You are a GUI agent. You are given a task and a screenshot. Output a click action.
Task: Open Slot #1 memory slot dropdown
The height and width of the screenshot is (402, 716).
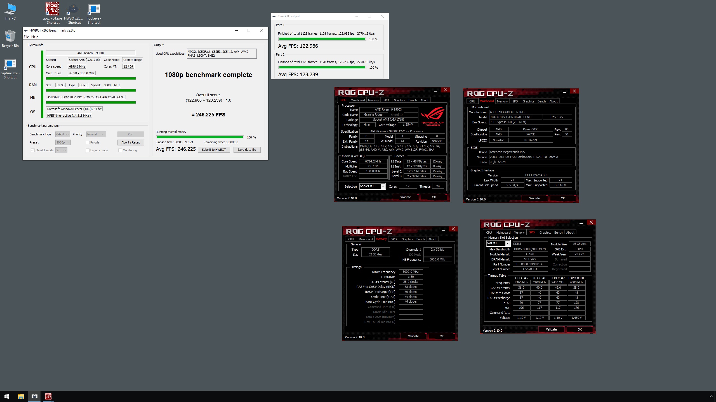tap(498, 243)
